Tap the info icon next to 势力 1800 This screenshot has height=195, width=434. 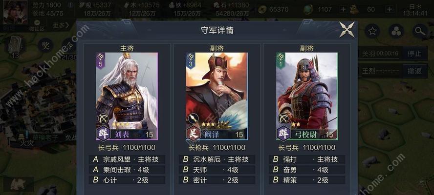tap(71, 5)
